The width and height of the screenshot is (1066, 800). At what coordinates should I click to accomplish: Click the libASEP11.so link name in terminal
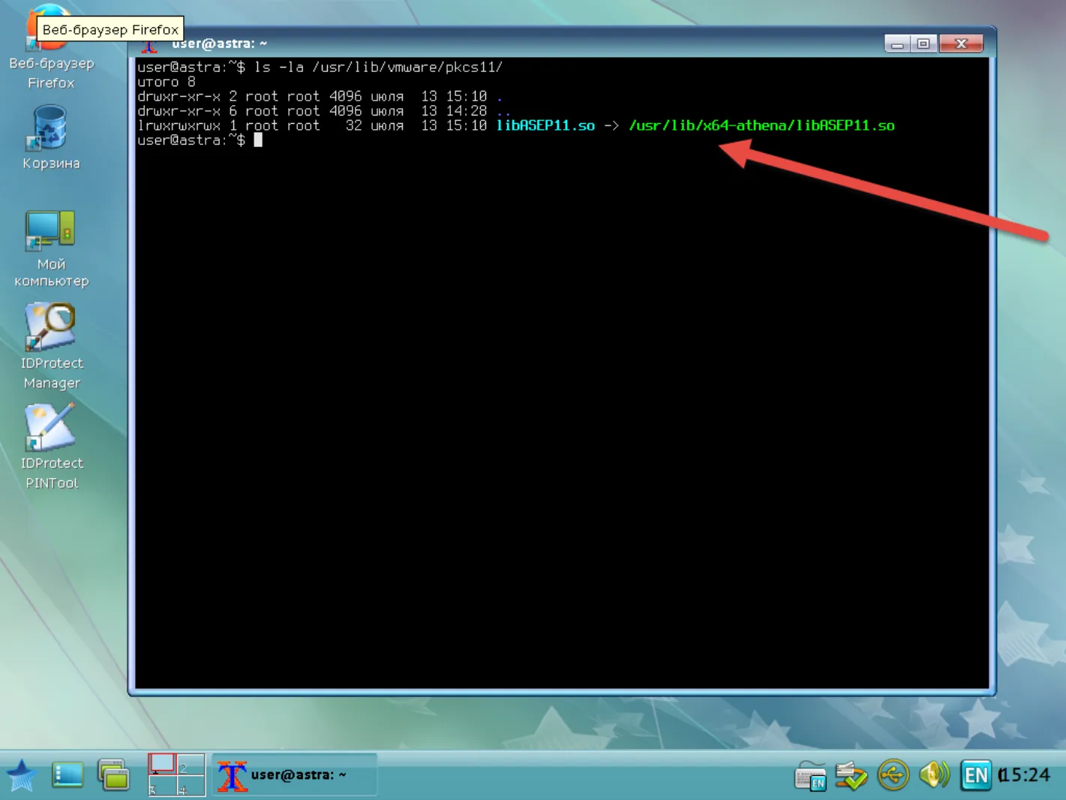pos(545,125)
